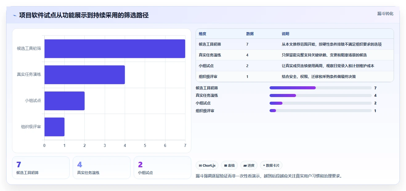Click the 小组试点 label in progress list

coord(203,103)
